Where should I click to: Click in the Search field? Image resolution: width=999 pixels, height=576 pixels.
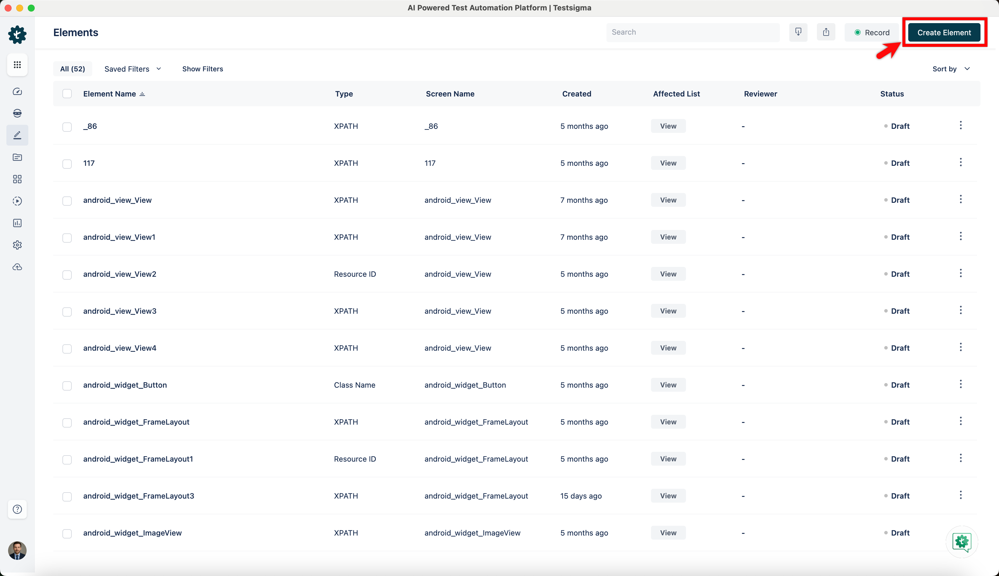pos(693,32)
